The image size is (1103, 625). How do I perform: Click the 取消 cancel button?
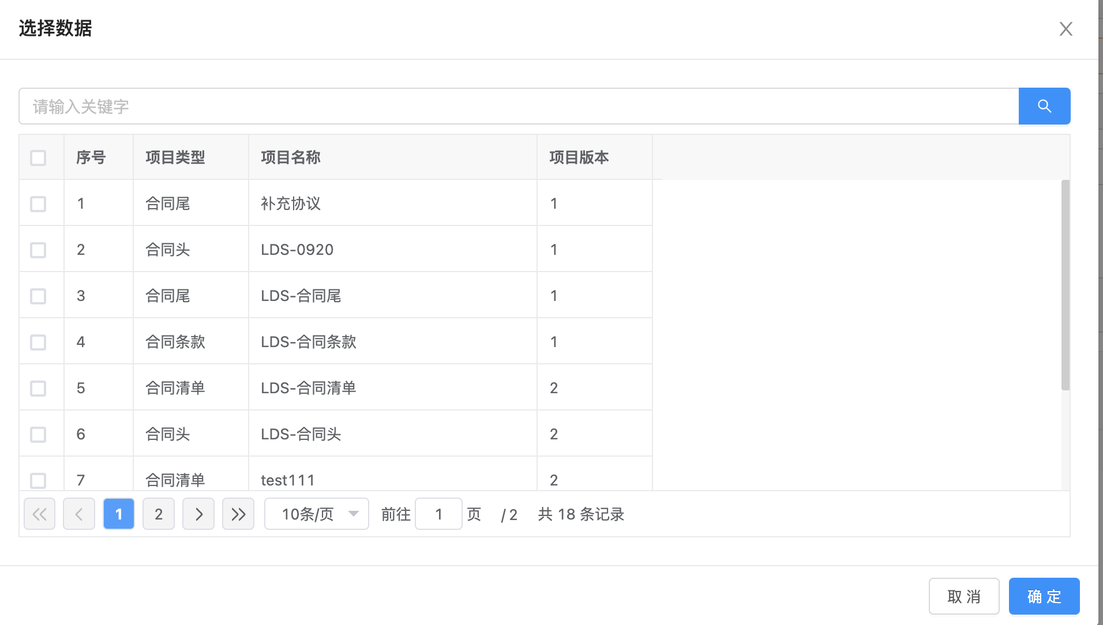pos(963,596)
